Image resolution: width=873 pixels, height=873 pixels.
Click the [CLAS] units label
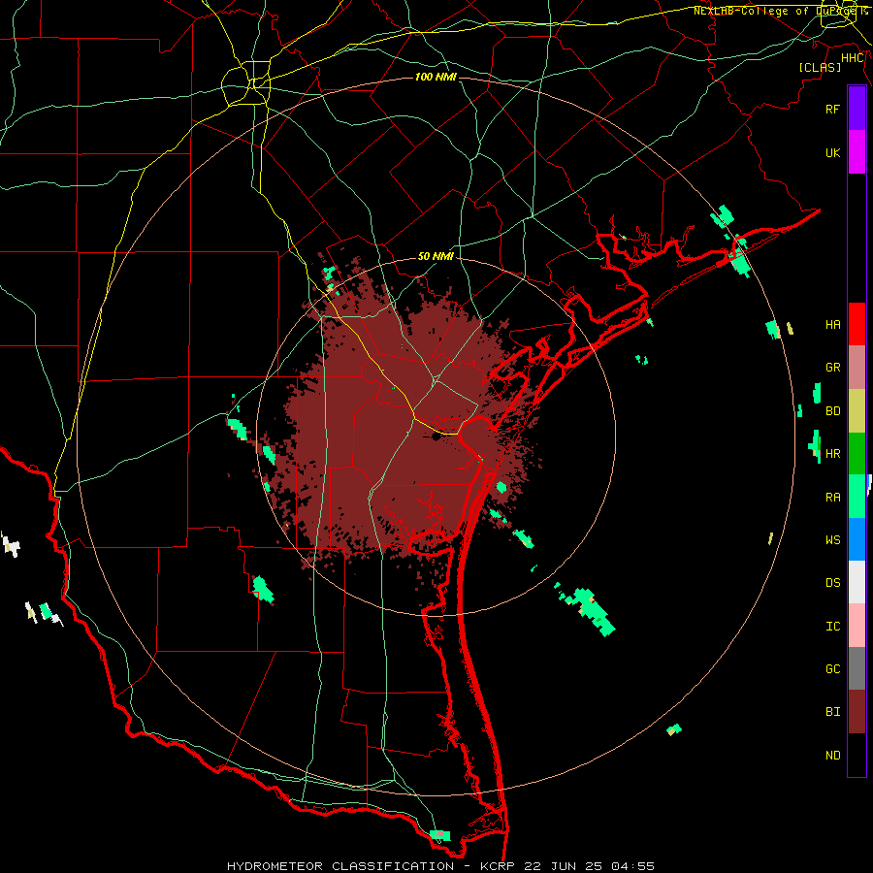820,67
